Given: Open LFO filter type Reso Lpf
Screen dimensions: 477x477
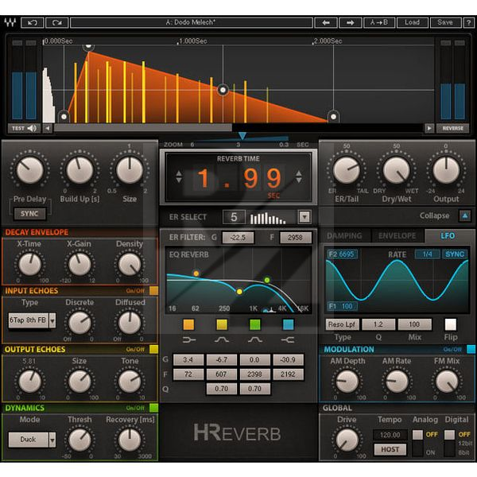Looking at the screenshot, I should 342,324.
